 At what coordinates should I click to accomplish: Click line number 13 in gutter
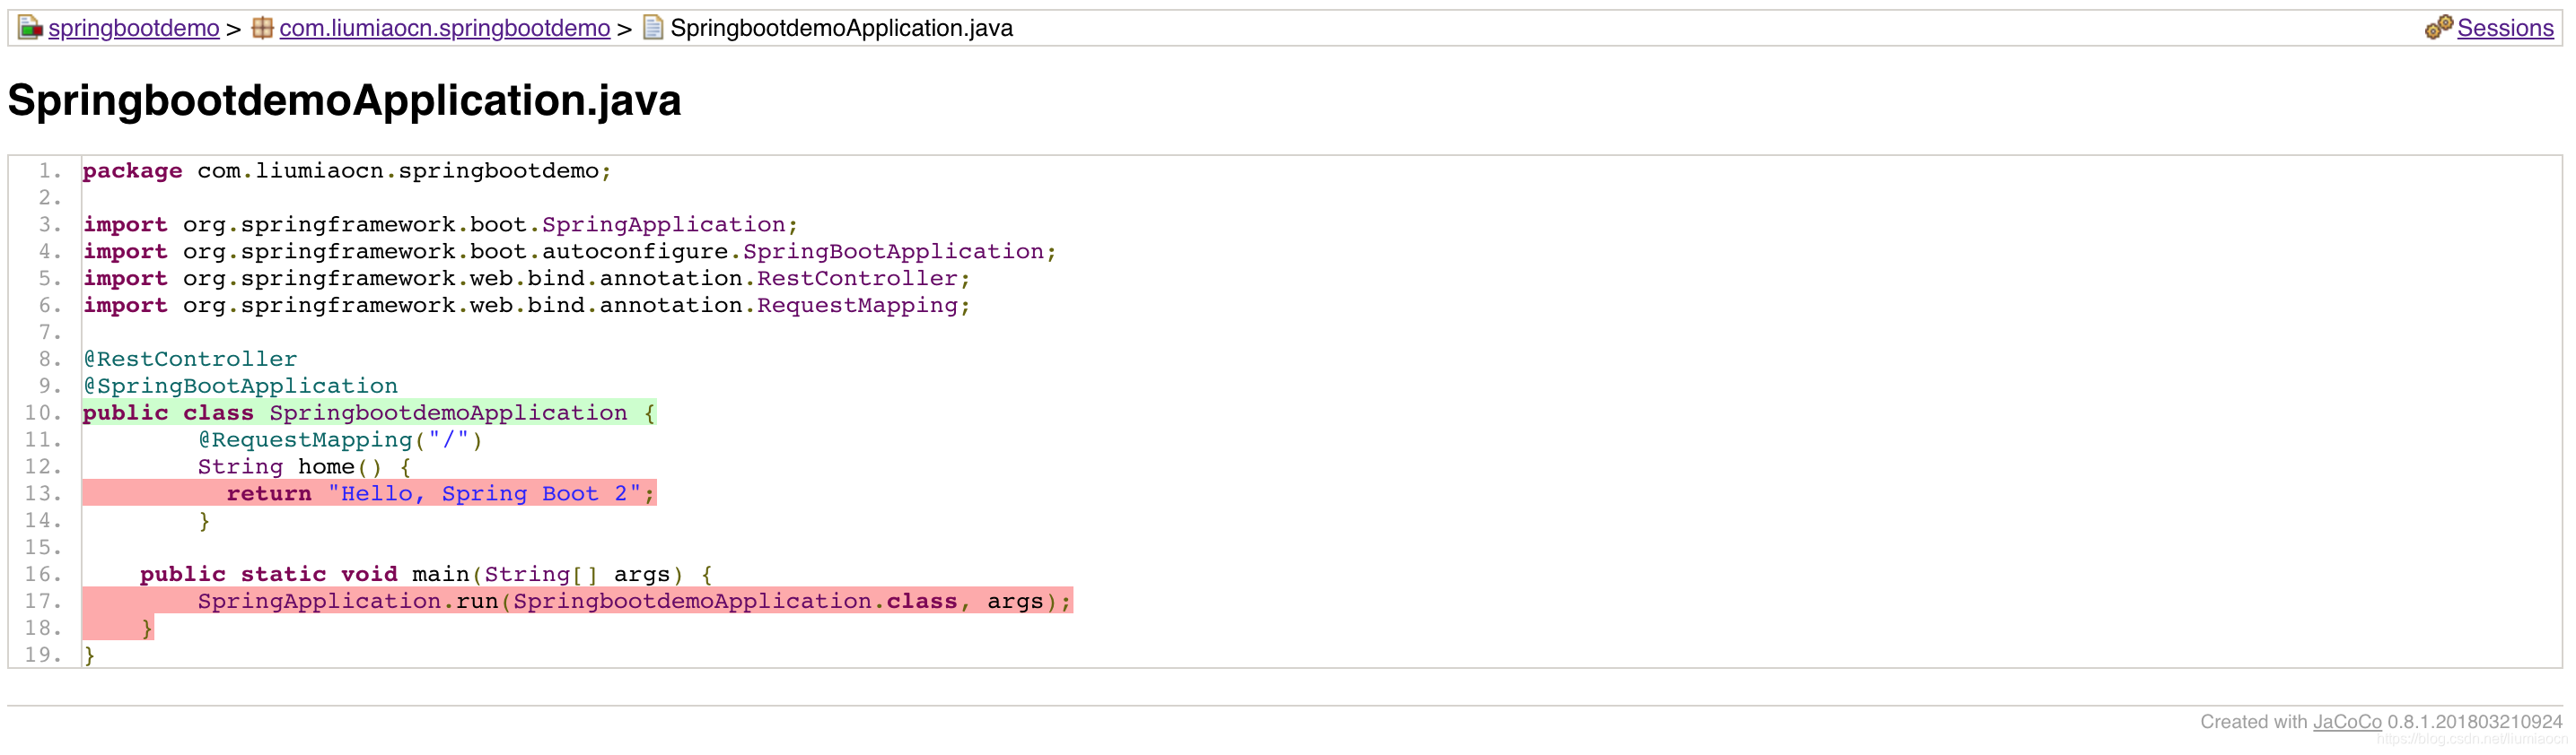coord(43,494)
